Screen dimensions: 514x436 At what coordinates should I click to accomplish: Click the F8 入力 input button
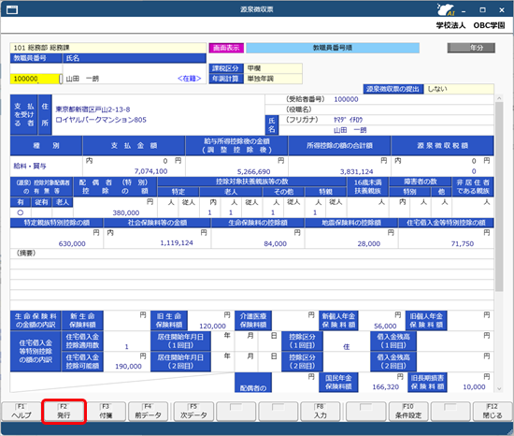coord(321,412)
